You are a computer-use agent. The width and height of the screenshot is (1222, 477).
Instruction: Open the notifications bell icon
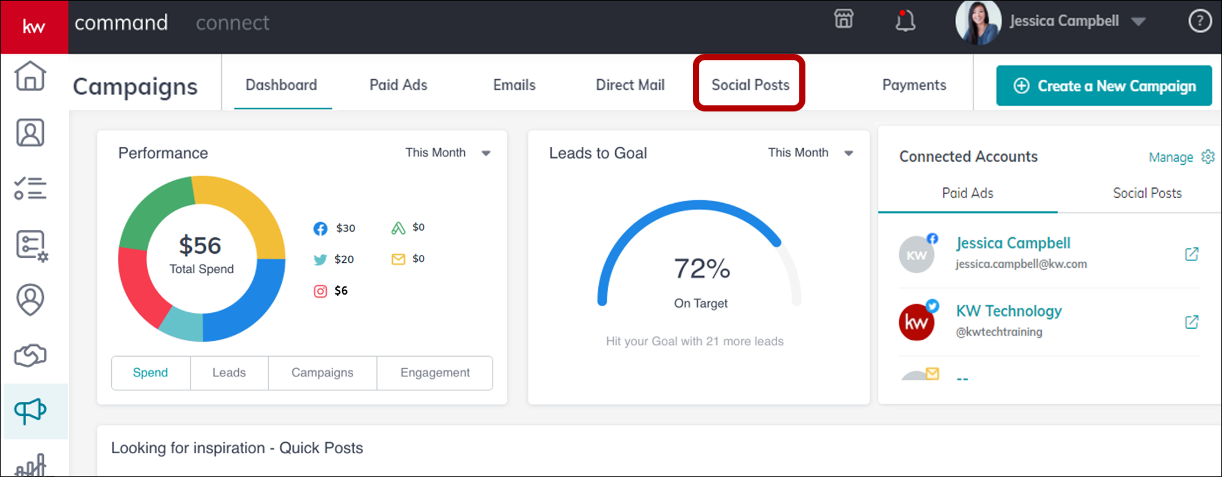[905, 21]
